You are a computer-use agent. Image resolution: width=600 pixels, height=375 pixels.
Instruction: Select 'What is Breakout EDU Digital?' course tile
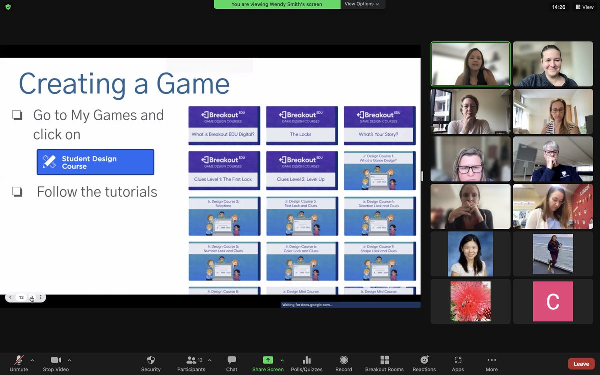[x=224, y=125]
